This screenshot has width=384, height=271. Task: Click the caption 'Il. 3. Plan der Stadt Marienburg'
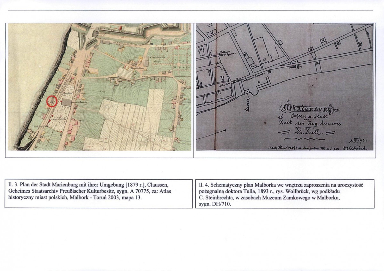98,194
